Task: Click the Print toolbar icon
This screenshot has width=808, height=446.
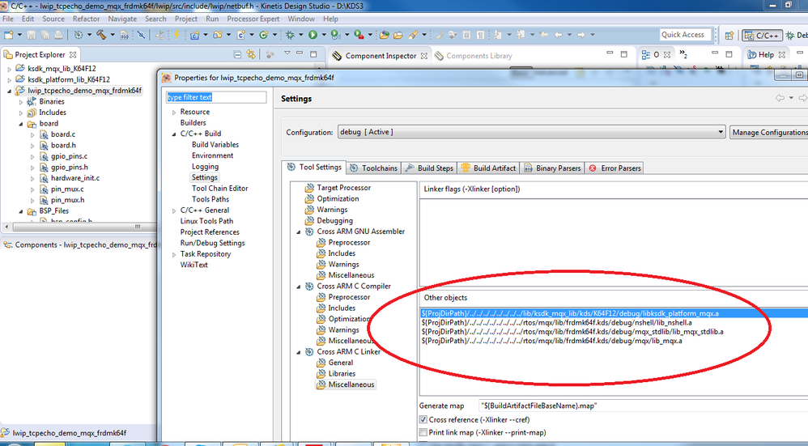Action: (59, 35)
